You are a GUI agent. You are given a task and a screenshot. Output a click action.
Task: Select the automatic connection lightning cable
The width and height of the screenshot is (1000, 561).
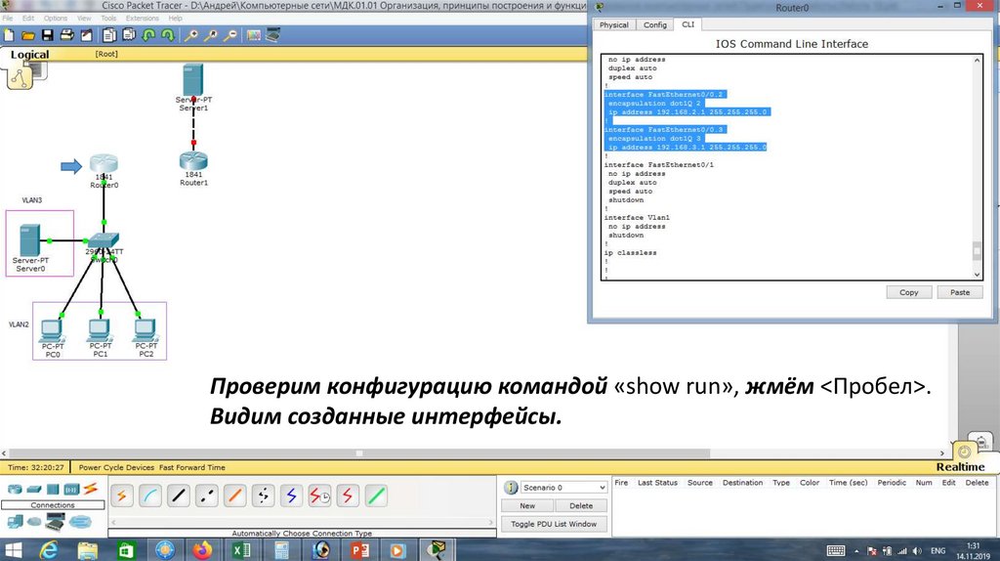(x=122, y=496)
